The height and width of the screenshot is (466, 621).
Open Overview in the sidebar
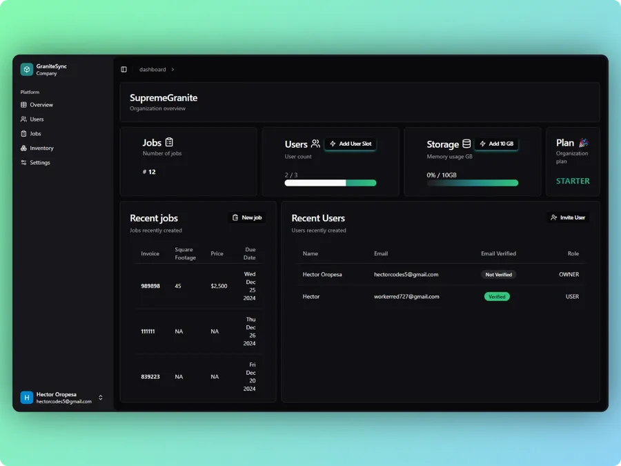click(41, 105)
